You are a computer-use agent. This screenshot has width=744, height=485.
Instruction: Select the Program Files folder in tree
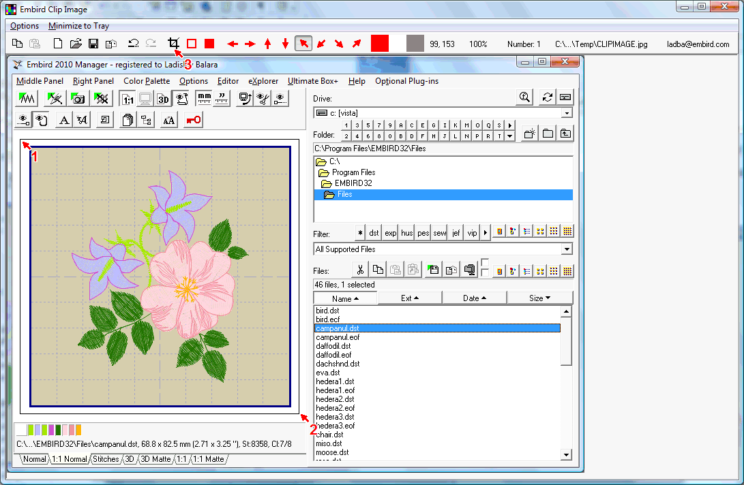(353, 172)
